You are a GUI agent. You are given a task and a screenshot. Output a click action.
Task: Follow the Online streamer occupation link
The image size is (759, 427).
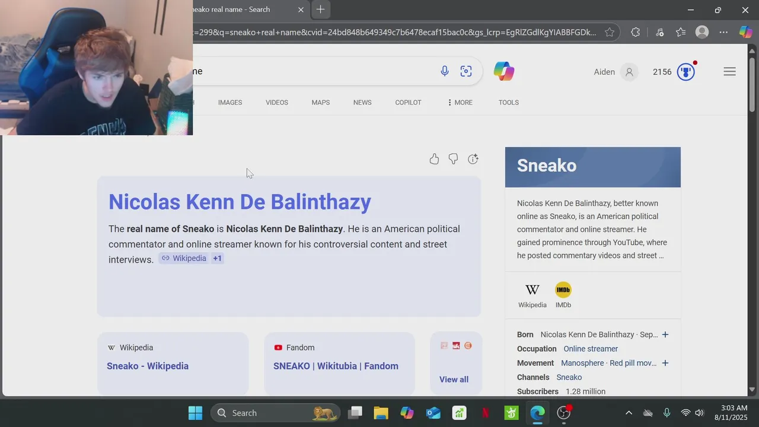click(591, 349)
